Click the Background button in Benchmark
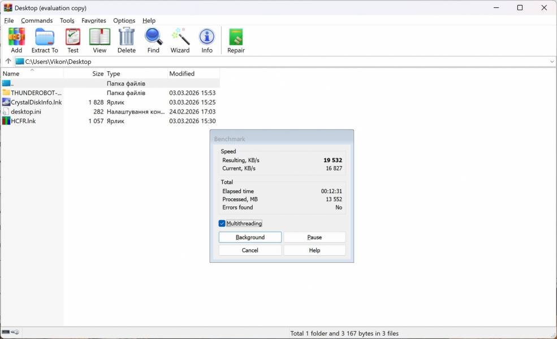This screenshot has height=339, width=557. 250,237
